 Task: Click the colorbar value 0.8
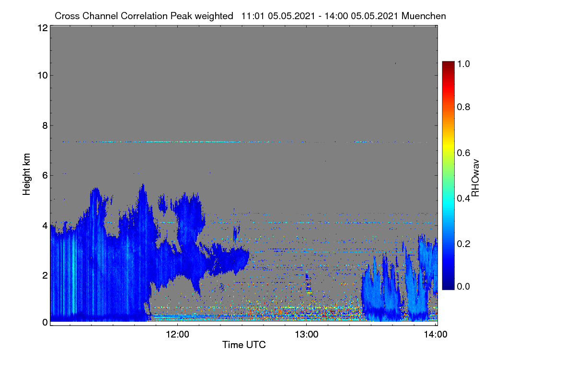click(x=464, y=107)
